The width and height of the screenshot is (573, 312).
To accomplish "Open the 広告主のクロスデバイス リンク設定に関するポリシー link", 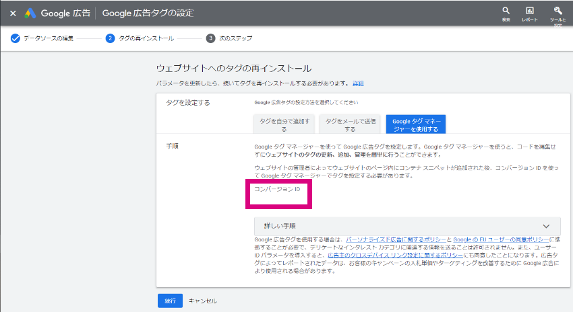I will pos(396,255).
